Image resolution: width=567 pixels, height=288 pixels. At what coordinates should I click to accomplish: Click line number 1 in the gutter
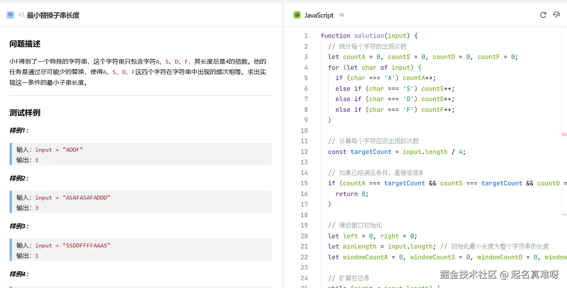point(306,36)
